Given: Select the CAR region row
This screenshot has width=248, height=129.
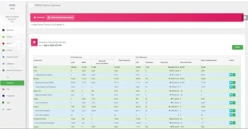Looking at the screenshot, I should (137, 67).
